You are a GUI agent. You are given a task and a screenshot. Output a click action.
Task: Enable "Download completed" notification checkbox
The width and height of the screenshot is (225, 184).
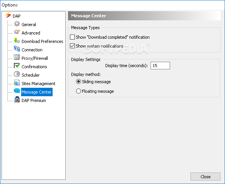pyautogui.click(x=72, y=37)
